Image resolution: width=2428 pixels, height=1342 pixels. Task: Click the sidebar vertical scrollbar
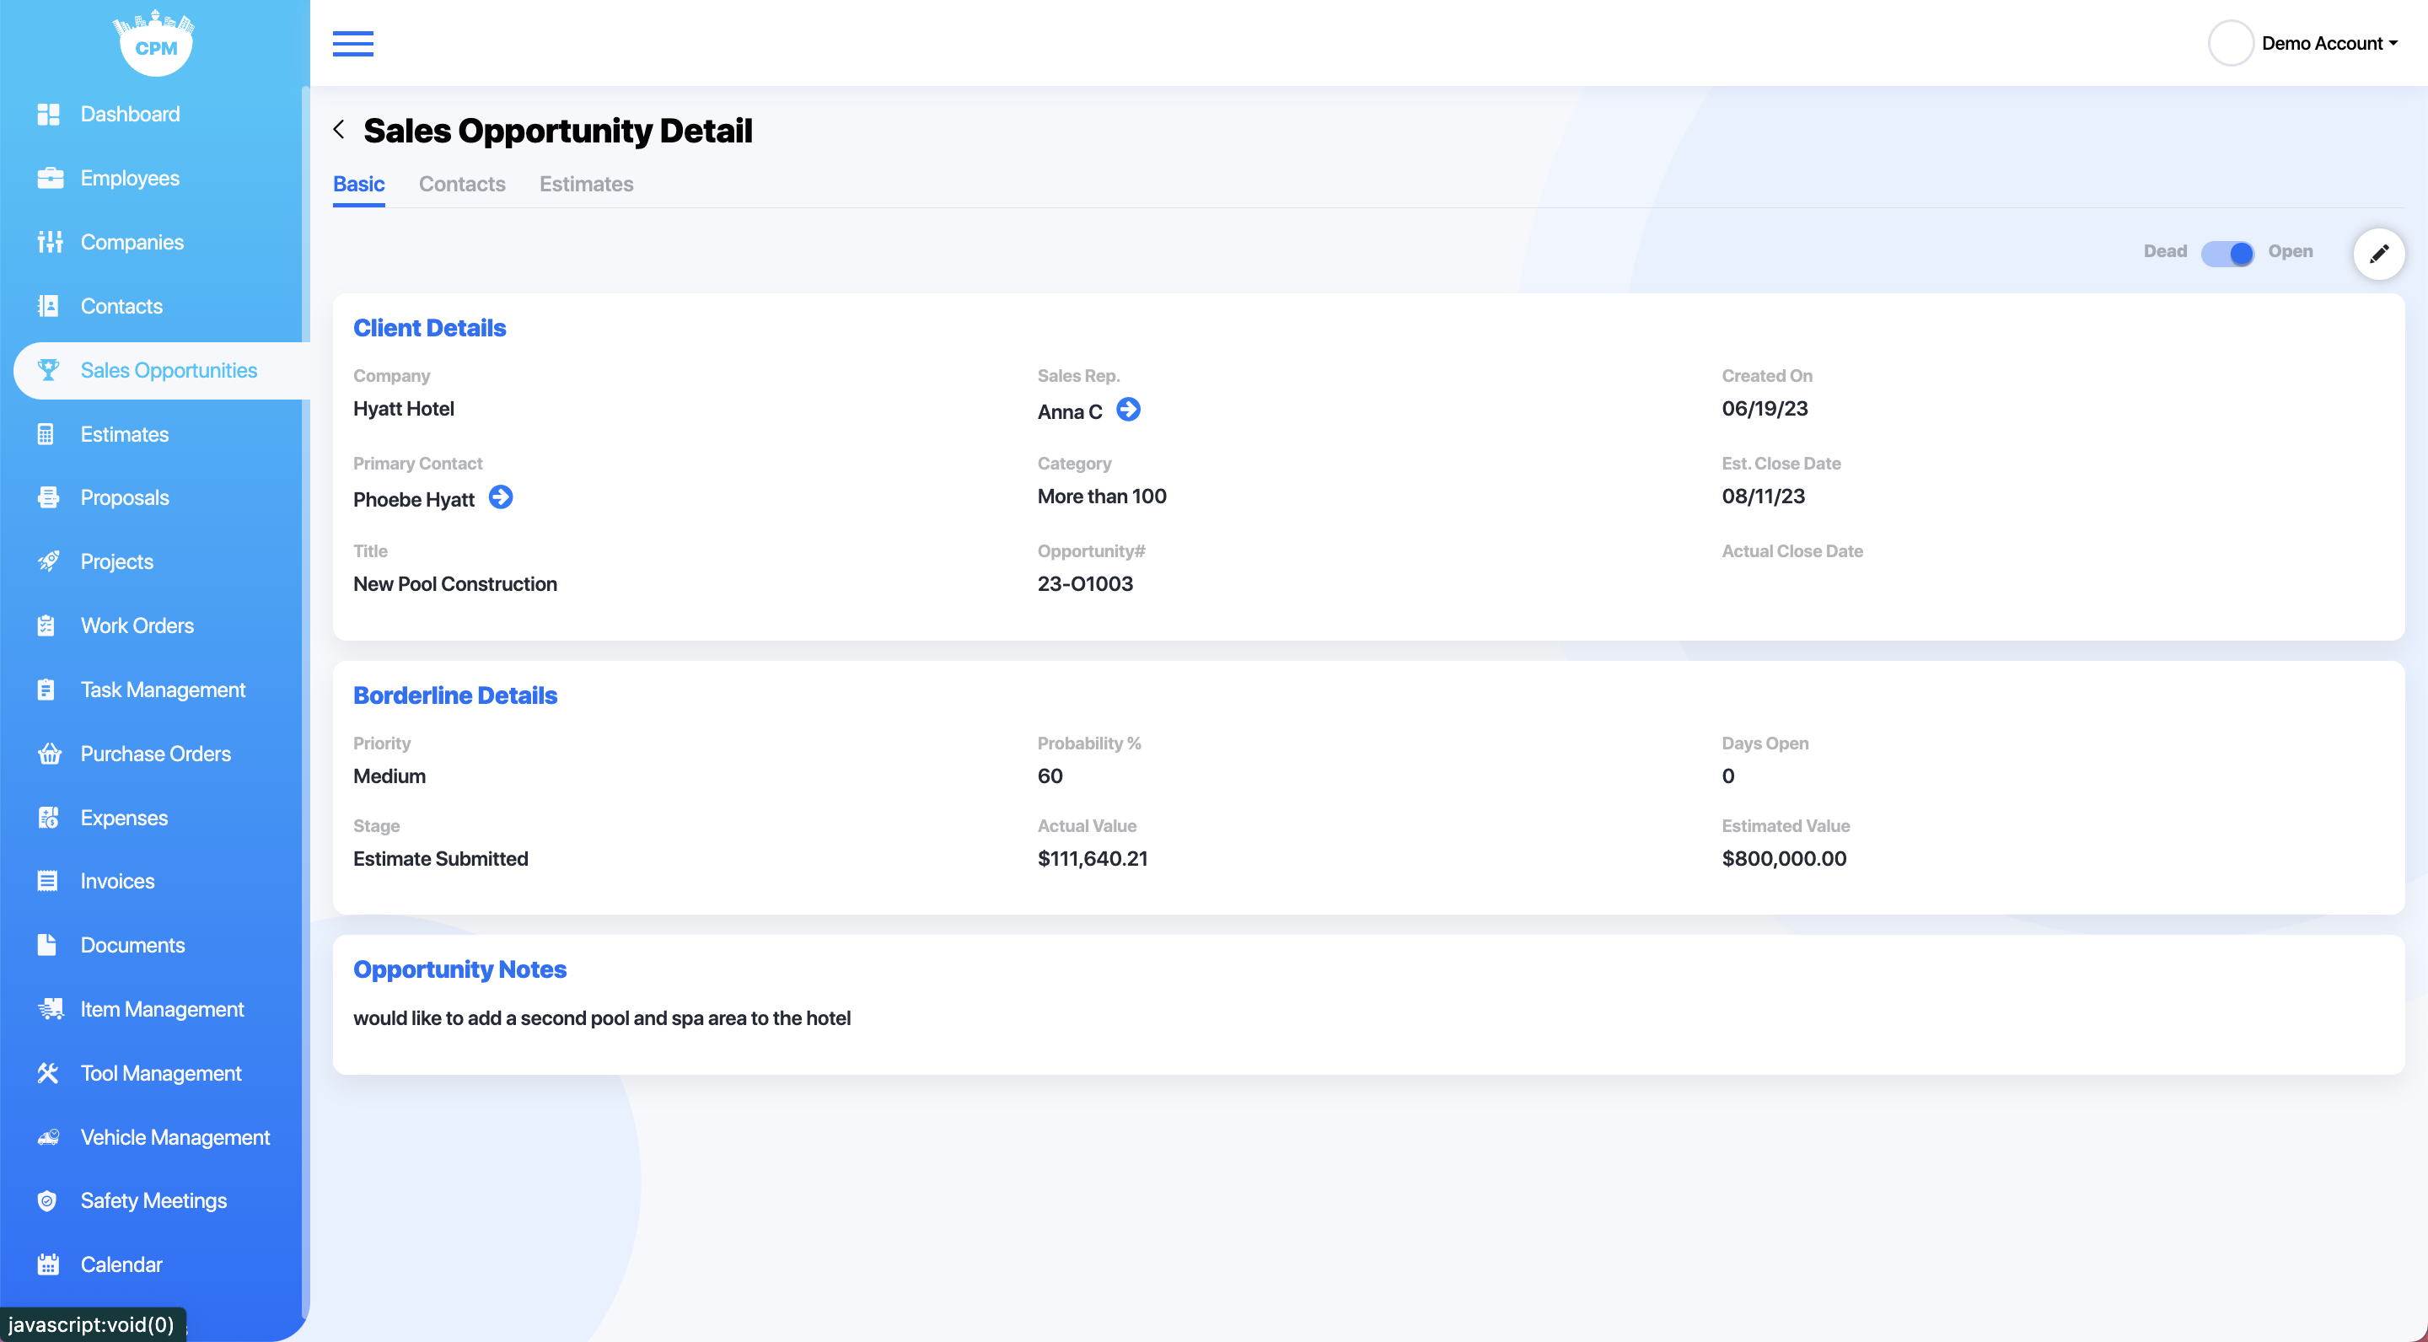coord(305,701)
